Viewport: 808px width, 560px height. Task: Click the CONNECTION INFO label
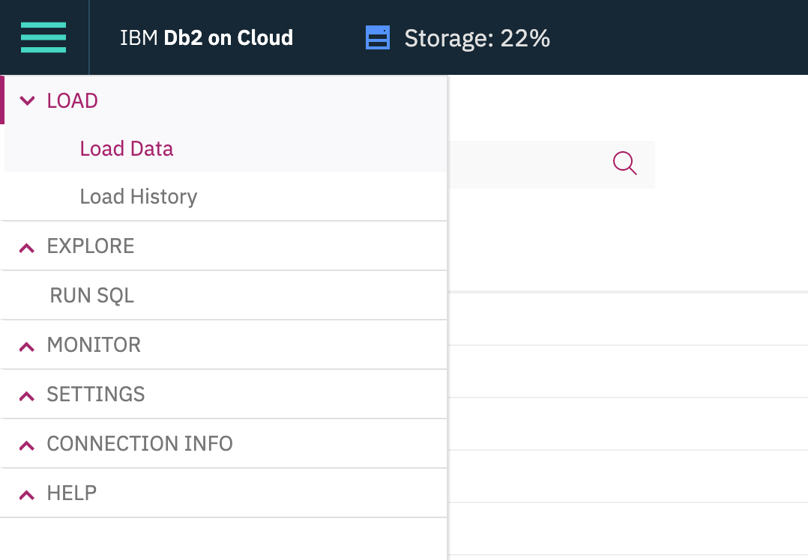pyautogui.click(x=139, y=444)
